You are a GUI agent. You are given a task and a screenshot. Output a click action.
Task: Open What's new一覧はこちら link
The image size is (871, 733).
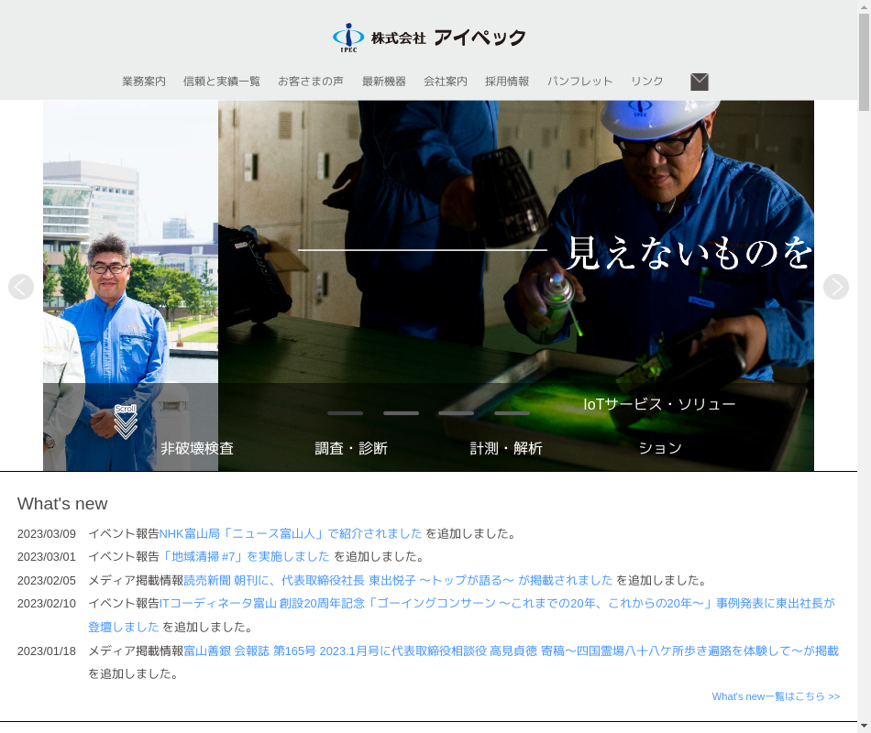coord(776,696)
